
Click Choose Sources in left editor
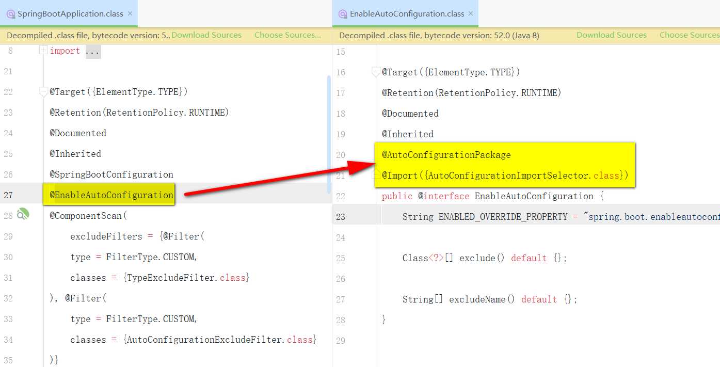(287, 35)
